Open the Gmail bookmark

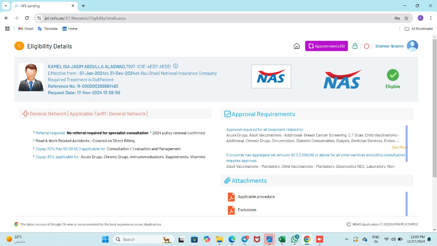point(26,29)
